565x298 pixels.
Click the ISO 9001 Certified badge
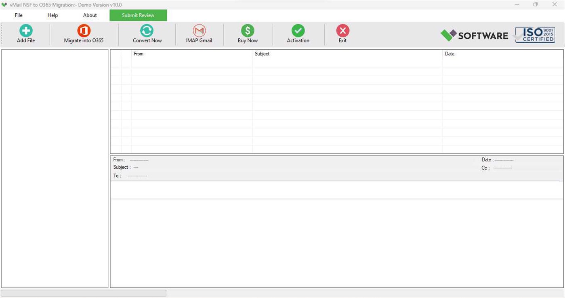pos(534,35)
